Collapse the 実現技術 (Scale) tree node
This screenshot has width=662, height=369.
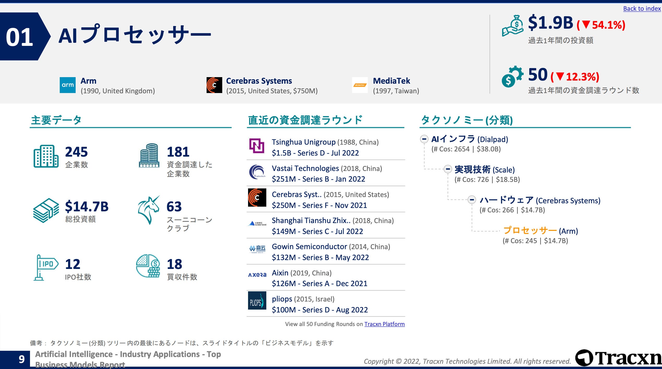pos(448,169)
